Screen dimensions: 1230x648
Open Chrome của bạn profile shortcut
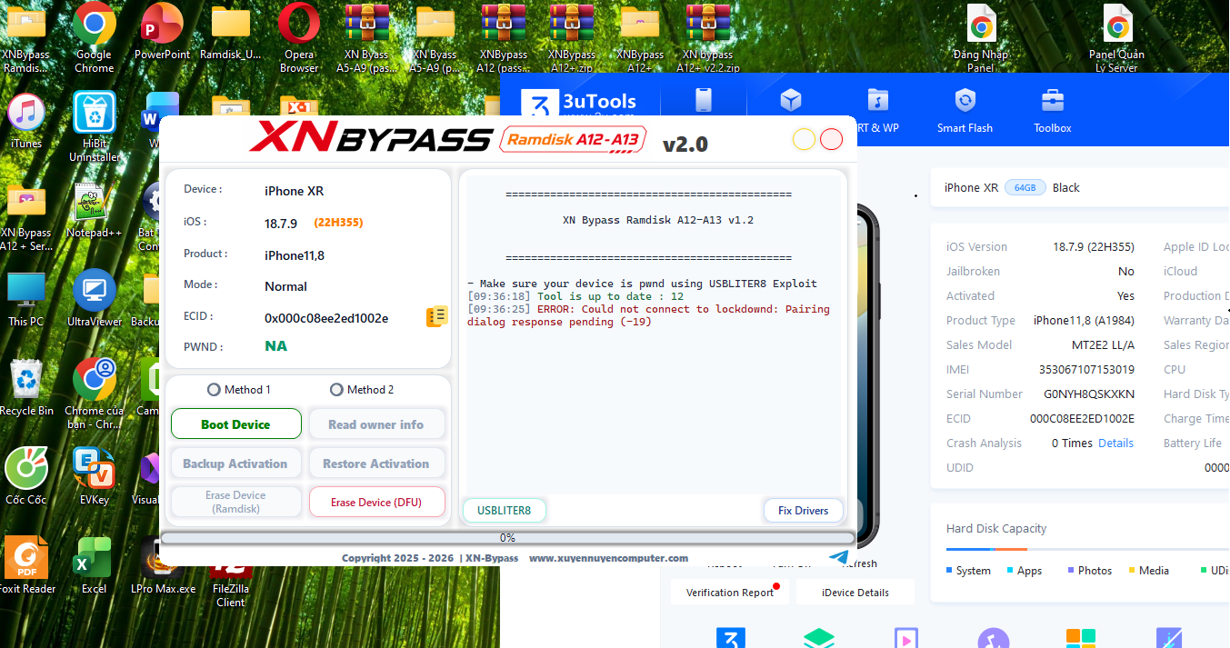pos(94,394)
